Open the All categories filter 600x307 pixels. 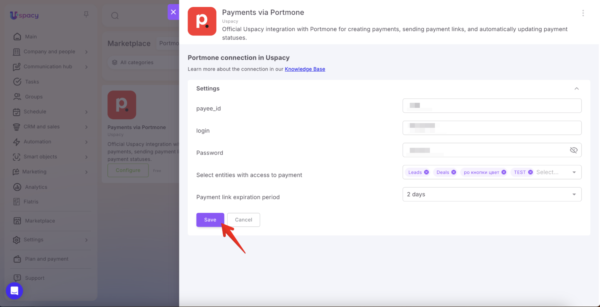[144, 62]
